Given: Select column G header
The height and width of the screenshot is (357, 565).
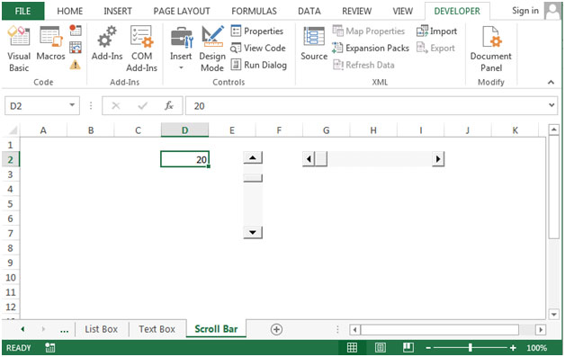Looking at the screenshot, I should tap(326, 130).
